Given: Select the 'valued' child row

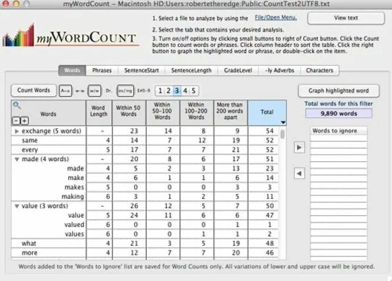Looking at the screenshot, I should click(145, 225).
